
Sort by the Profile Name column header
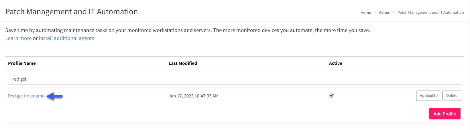coord(22,63)
